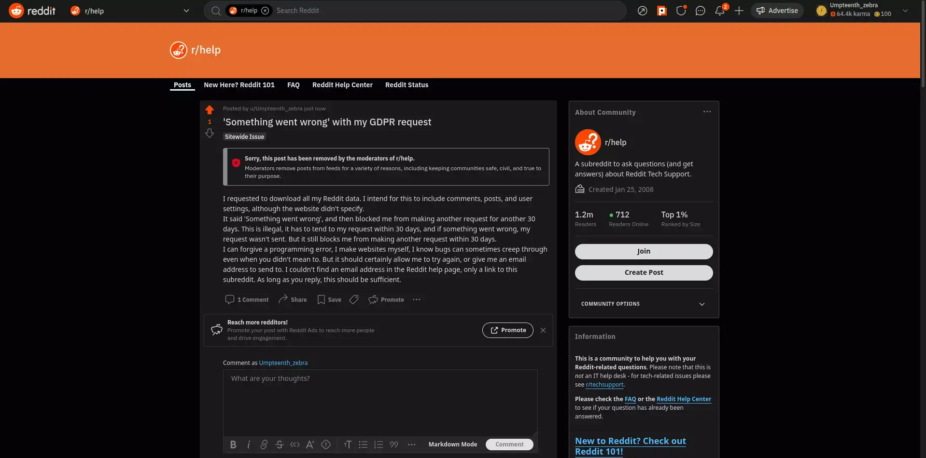Insert a link in comment editor
Viewport: 926px width, 458px height.
click(264, 445)
